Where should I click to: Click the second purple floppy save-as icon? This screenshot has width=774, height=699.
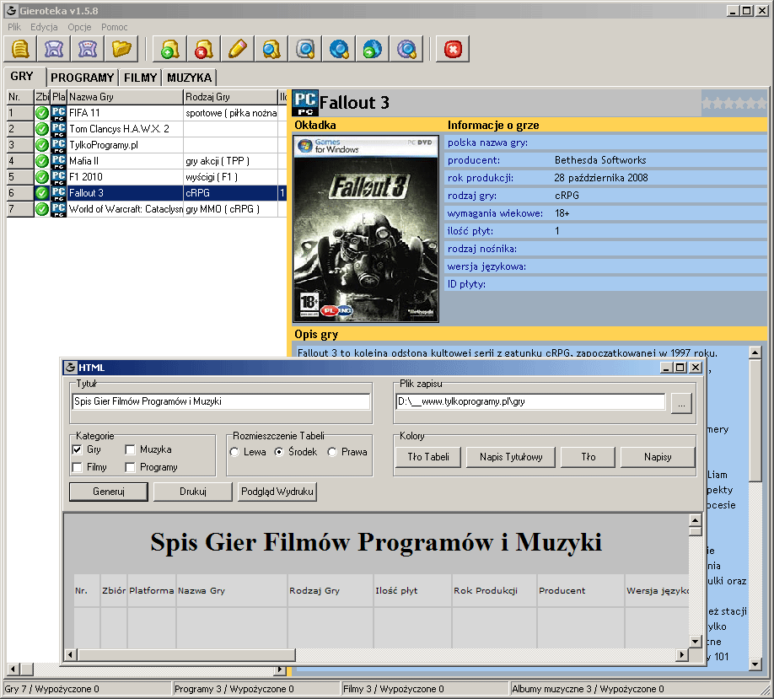pos(88,49)
